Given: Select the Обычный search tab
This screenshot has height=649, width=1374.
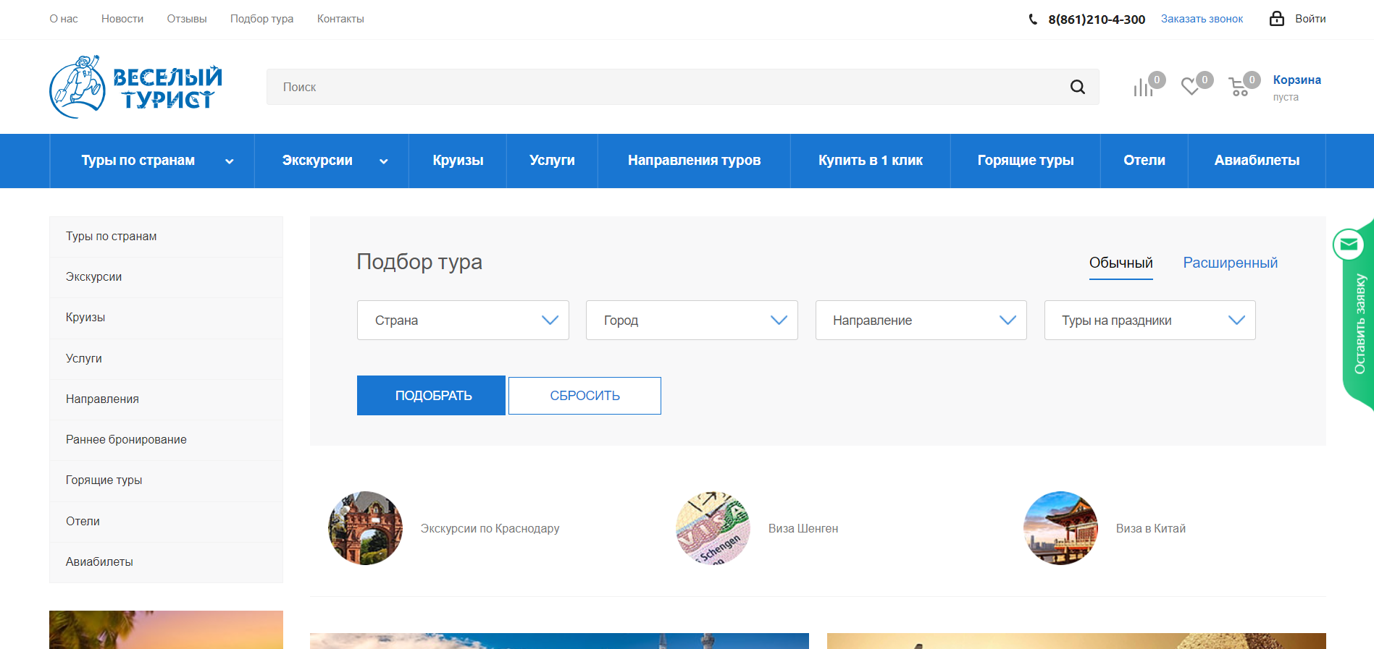Looking at the screenshot, I should click(x=1120, y=263).
